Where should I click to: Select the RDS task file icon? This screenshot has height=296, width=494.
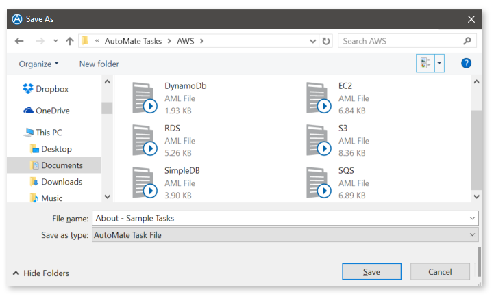pos(145,140)
